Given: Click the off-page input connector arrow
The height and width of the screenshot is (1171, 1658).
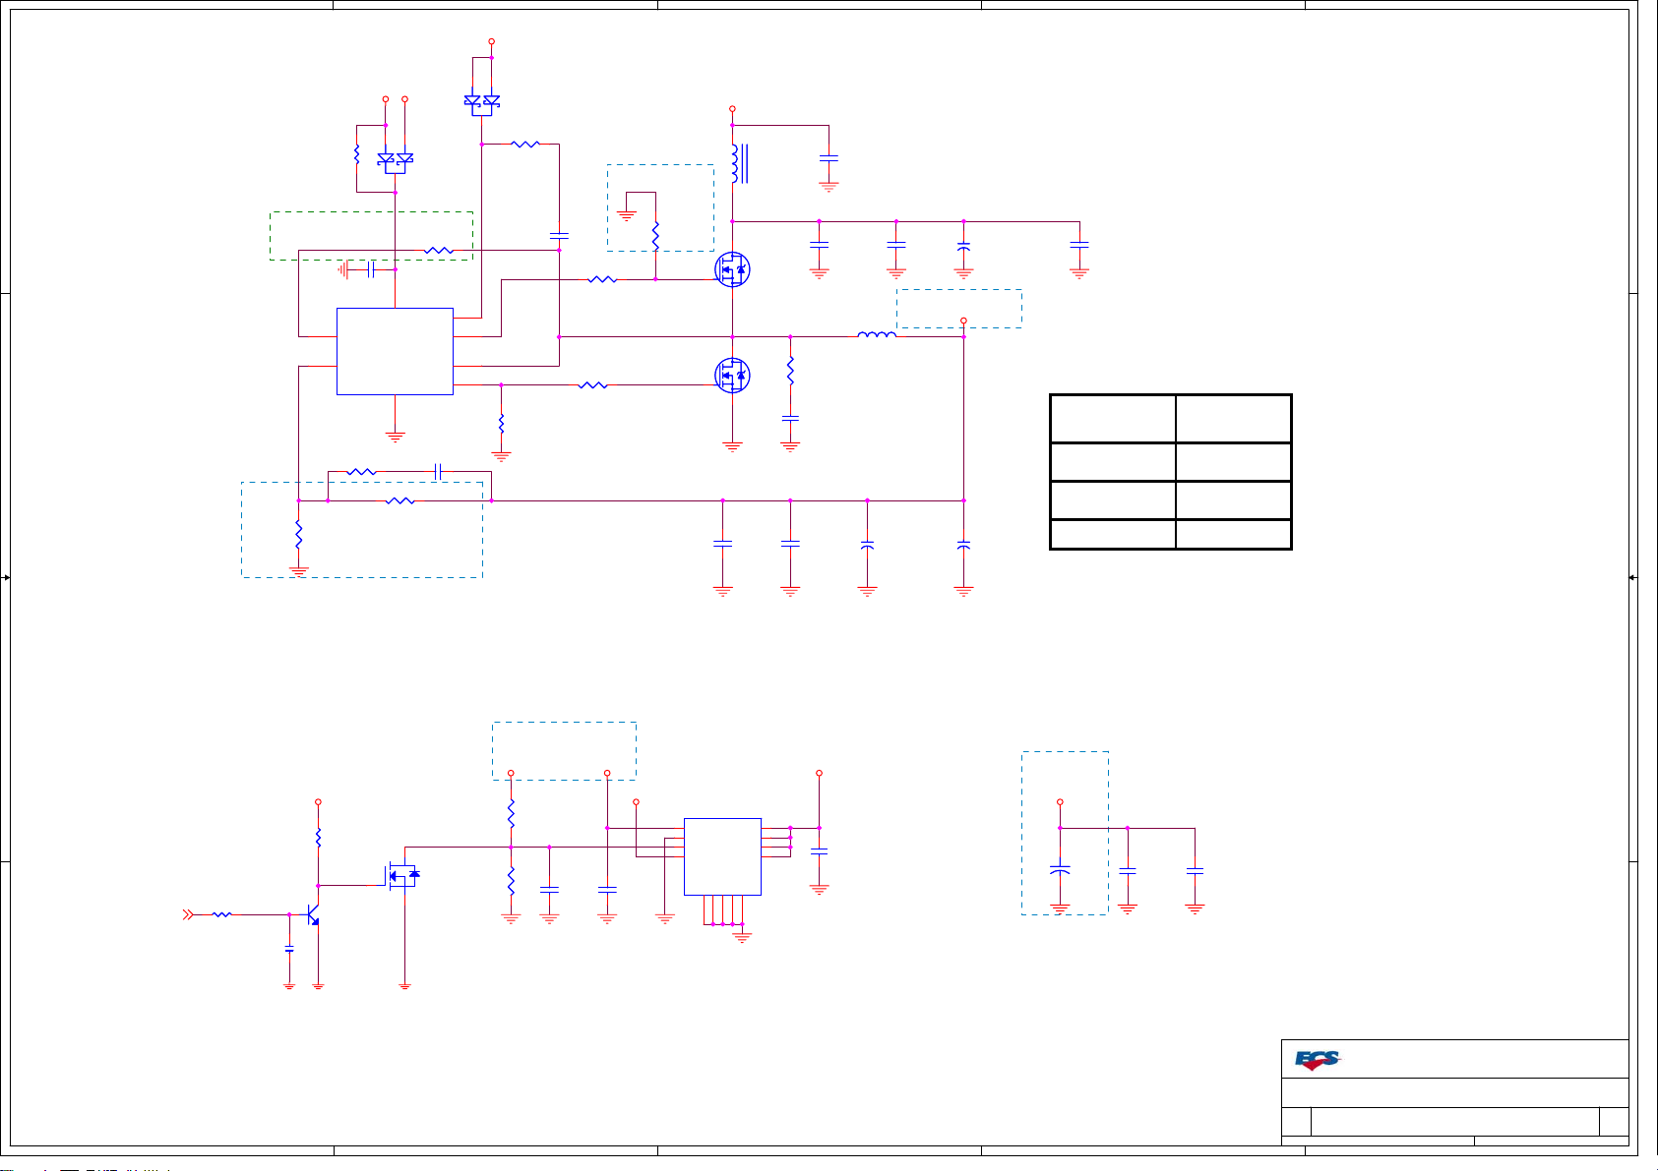Looking at the screenshot, I should [x=187, y=914].
